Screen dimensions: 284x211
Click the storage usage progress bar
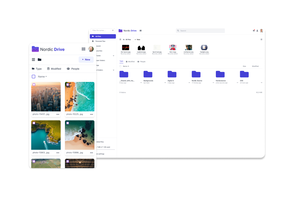click(x=106, y=150)
